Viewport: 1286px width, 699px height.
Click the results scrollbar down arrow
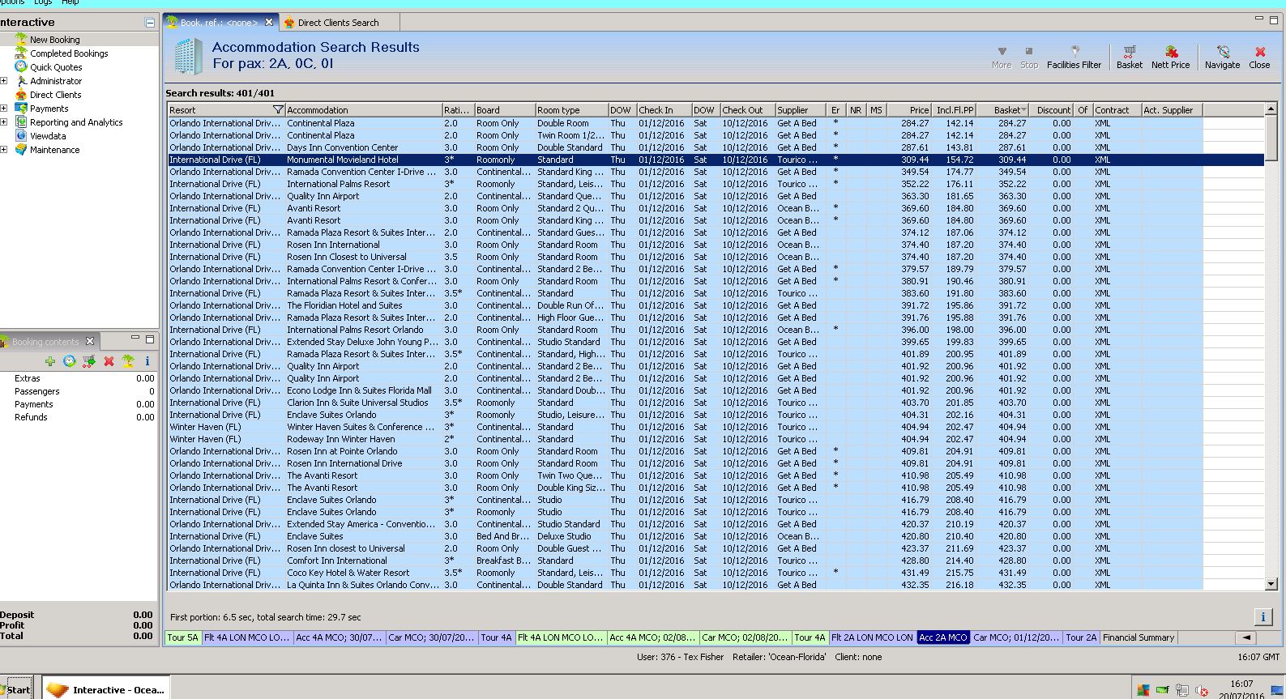tap(1271, 584)
